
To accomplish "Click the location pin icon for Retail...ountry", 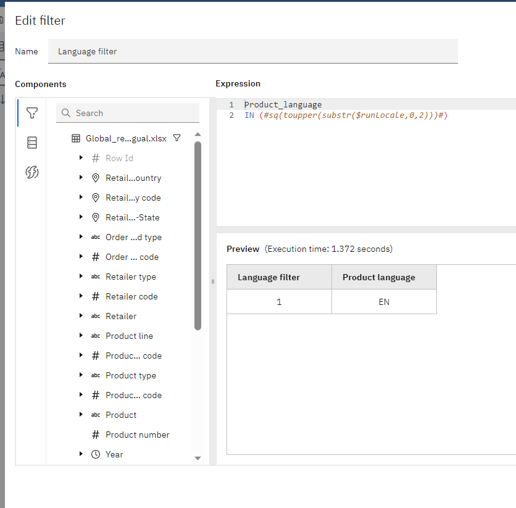I will coord(96,178).
